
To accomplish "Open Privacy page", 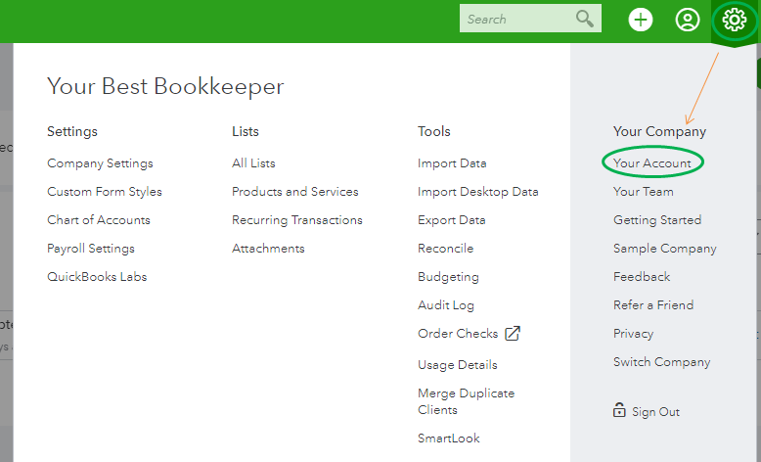I will (x=634, y=334).
